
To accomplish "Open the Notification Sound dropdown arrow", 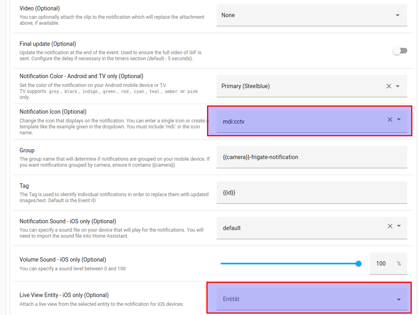I will point(398,226).
